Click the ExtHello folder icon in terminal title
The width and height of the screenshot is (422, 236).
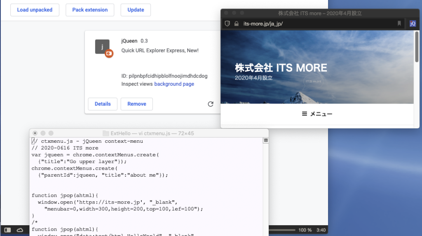tap(106, 133)
